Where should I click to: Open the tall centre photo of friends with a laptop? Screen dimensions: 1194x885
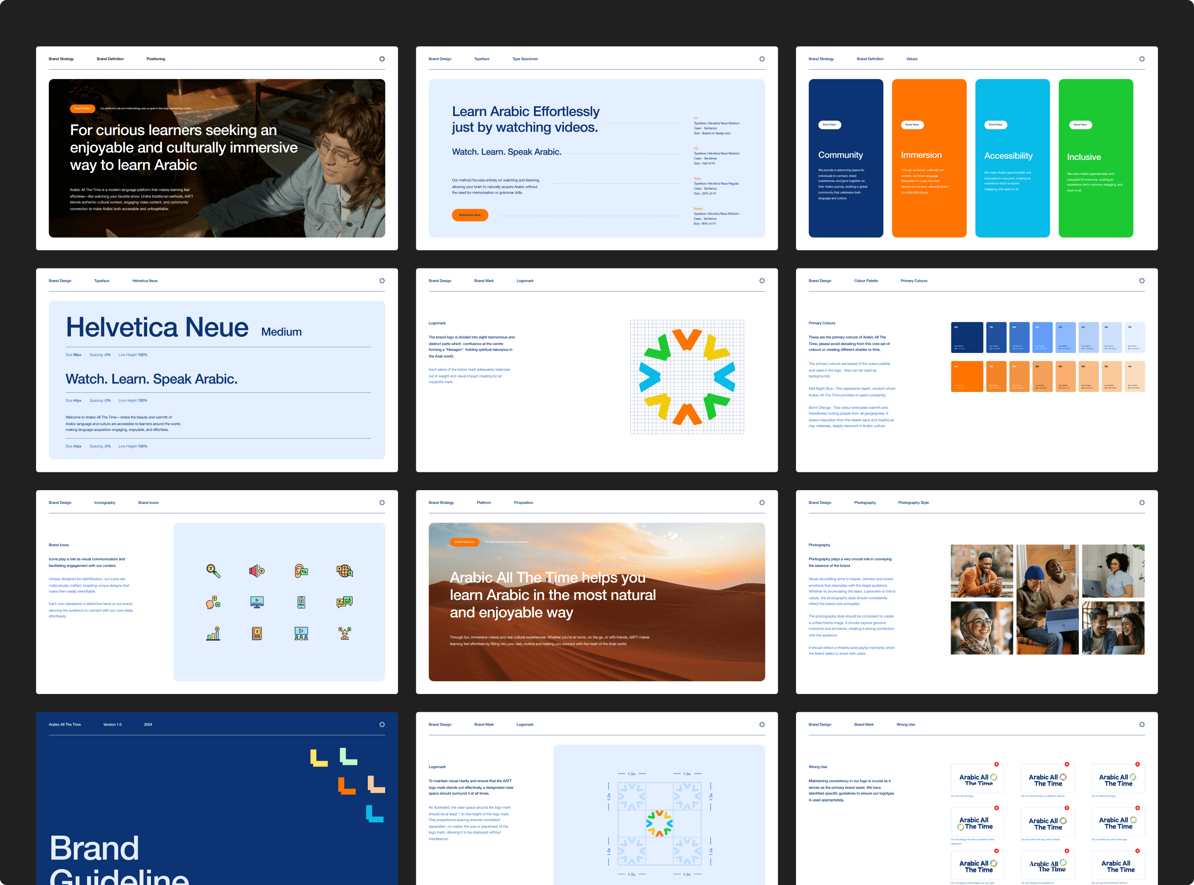tap(1048, 600)
